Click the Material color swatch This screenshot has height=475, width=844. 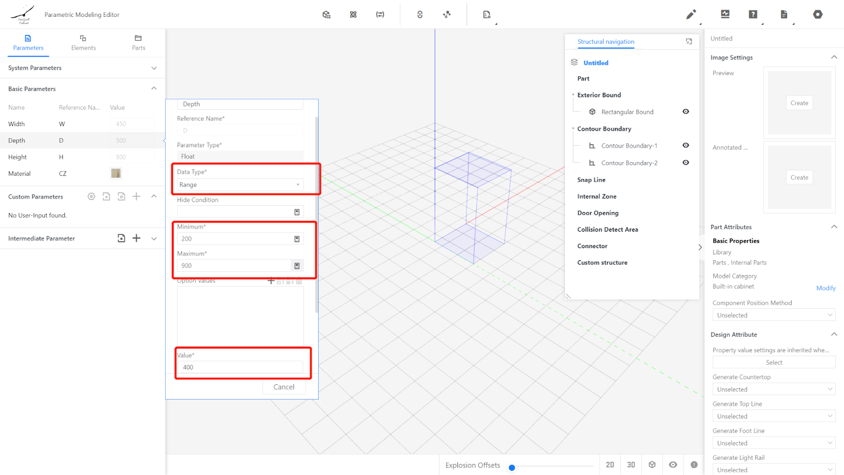click(116, 173)
